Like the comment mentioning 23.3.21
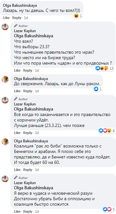This screenshot has width=116, height=214. [x=17, y=133]
